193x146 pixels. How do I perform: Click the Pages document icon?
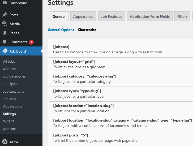pos(5,33)
